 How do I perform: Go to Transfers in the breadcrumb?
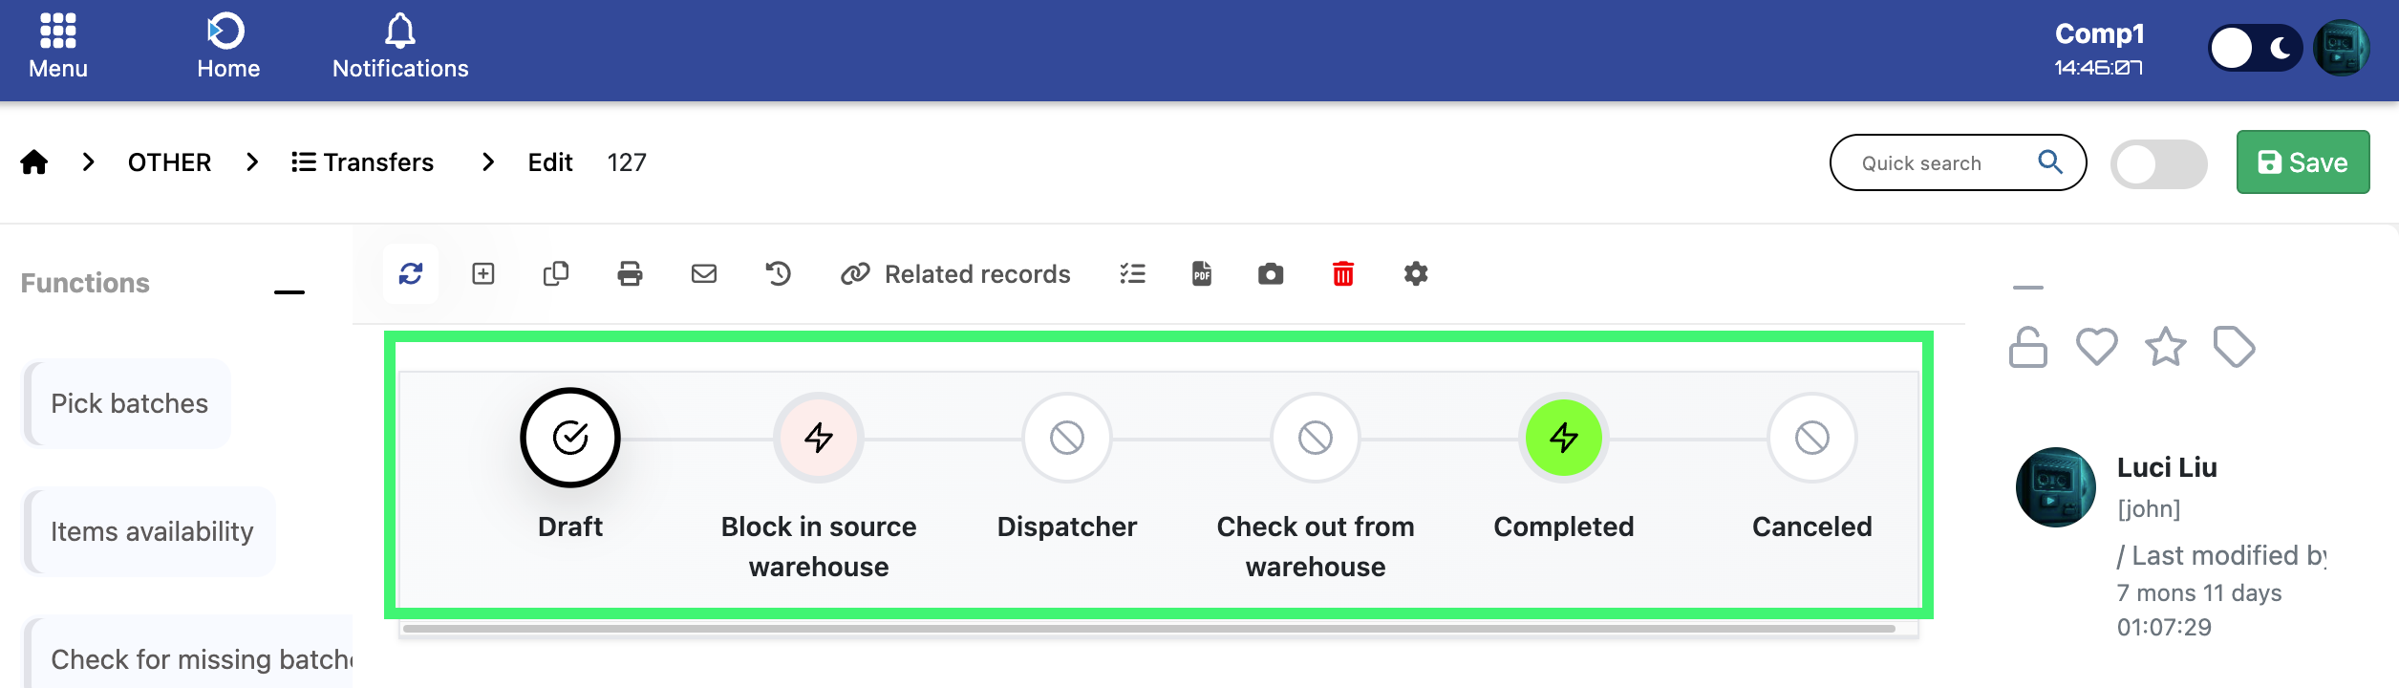point(363,162)
